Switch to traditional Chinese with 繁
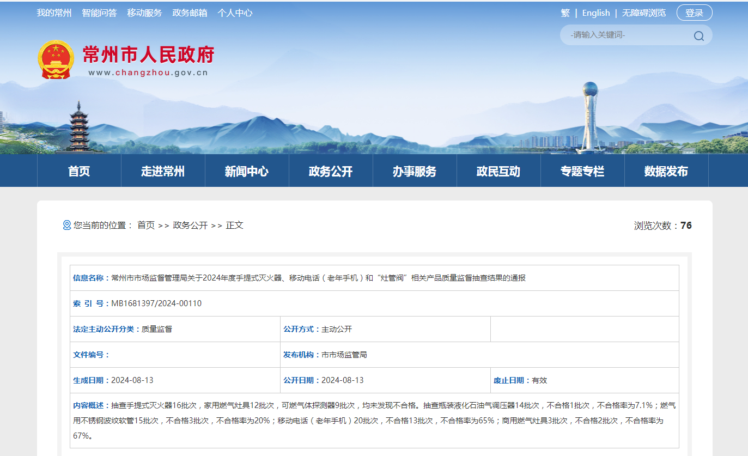The image size is (748, 456). coord(565,13)
